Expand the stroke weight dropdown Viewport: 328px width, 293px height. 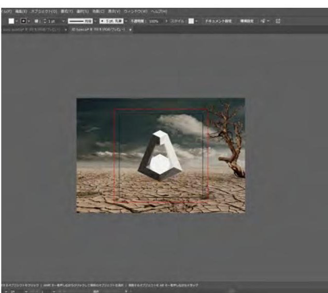tap(63, 21)
